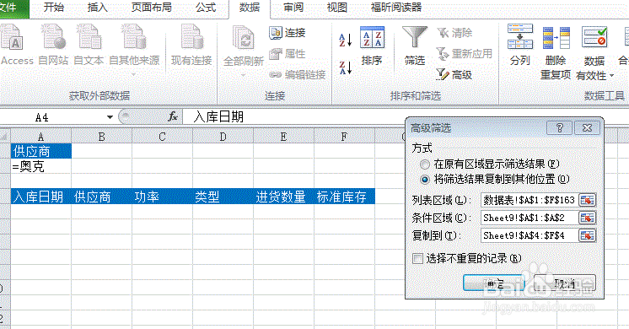
Task: Click the 列表区域 range field
Action: pos(530,200)
